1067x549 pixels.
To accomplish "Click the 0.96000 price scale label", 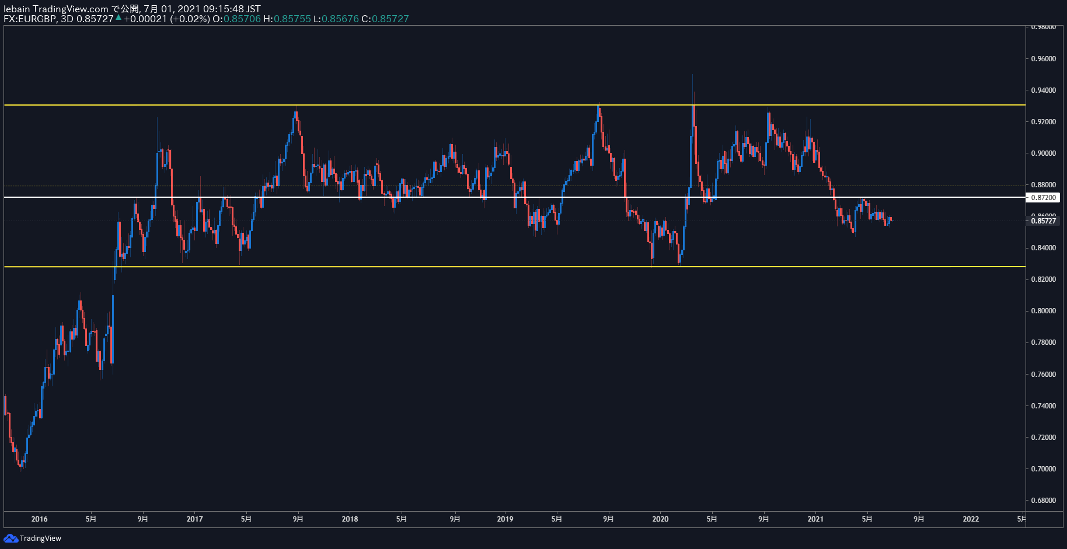I will 1043,59.
